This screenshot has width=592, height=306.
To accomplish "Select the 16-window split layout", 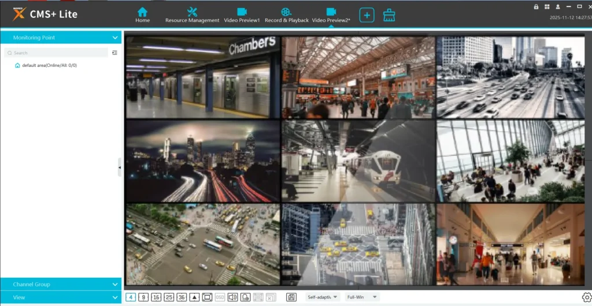I will click(x=156, y=297).
